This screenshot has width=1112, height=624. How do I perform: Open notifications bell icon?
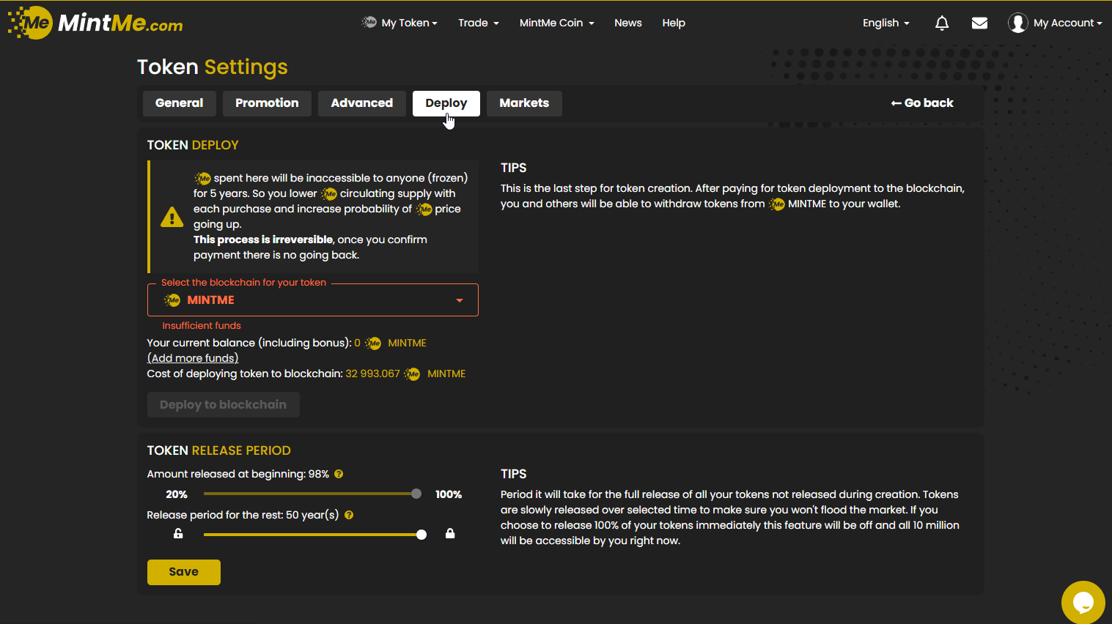pos(942,23)
